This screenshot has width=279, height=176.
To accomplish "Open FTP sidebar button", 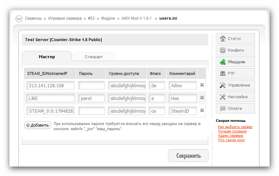I will [x=235, y=73].
